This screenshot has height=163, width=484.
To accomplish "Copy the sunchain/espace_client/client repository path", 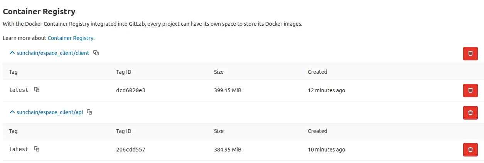I will tap(96, 53).
